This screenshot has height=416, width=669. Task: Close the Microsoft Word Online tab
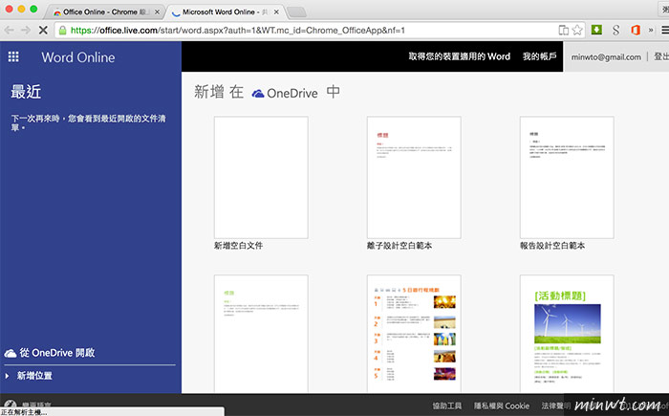[276, 12]
